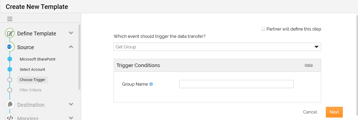Screen dimensions: 358x120
Task: Click the Filter Criteria step circle
Action: pyautogui.click(x=10, y=90)
